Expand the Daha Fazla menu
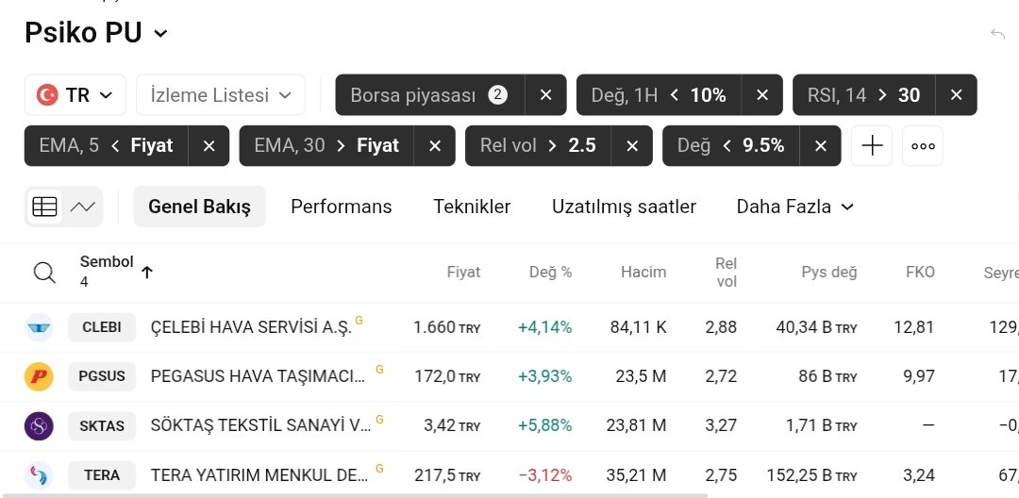 pyautogui.click(x=794, y=207)
